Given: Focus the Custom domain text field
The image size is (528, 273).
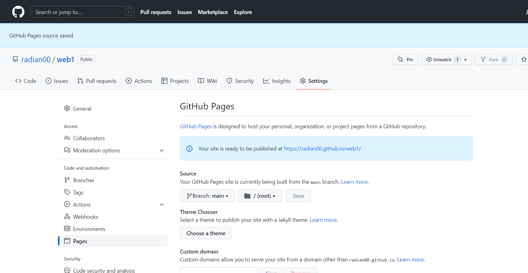Looking at the screenshot, I should 219,270.
